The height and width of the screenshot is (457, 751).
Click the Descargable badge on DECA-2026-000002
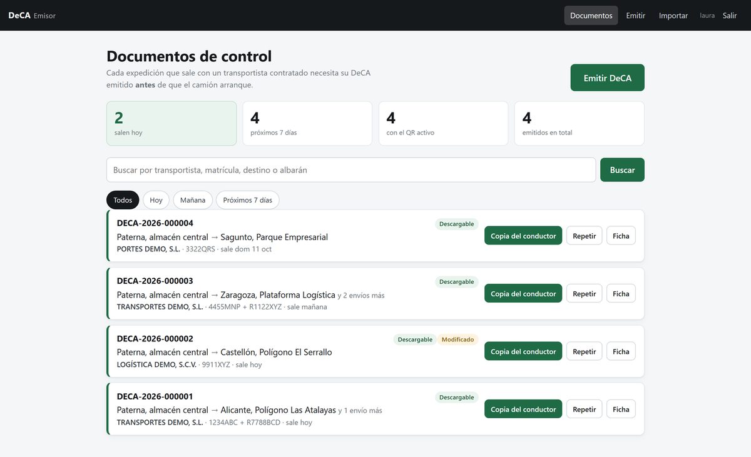point(415,339)
